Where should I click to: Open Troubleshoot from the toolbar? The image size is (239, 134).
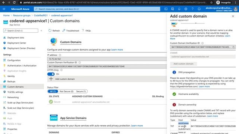(71, 31)
